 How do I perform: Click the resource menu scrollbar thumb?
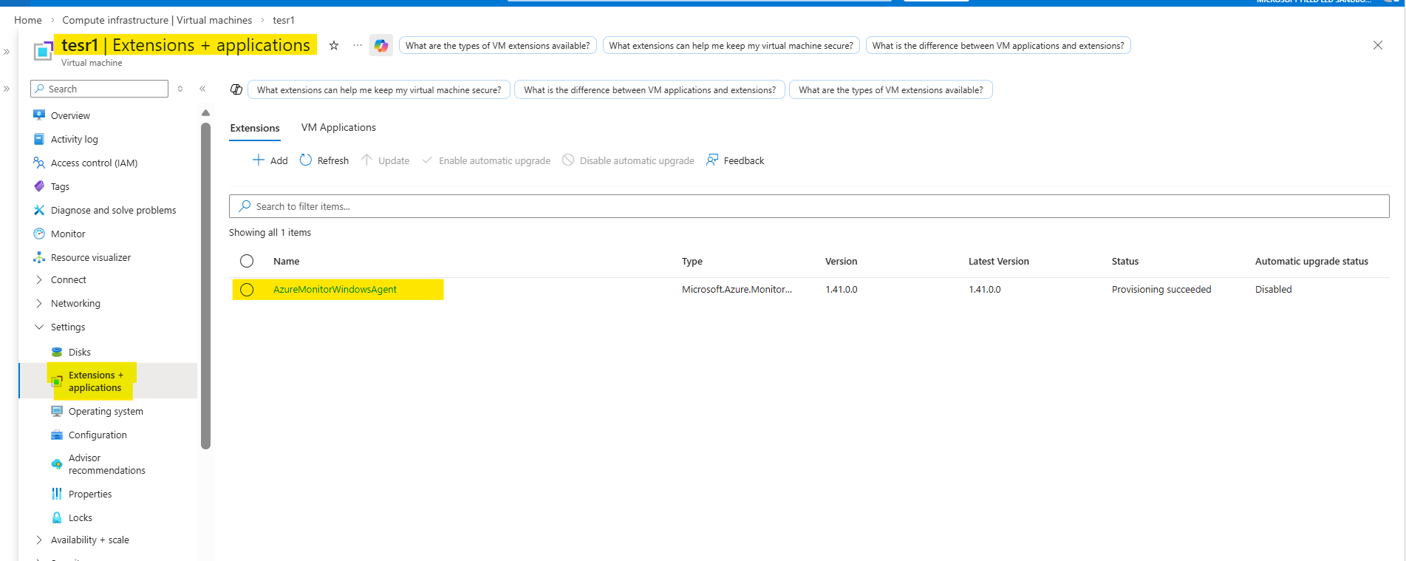[205, 285]
